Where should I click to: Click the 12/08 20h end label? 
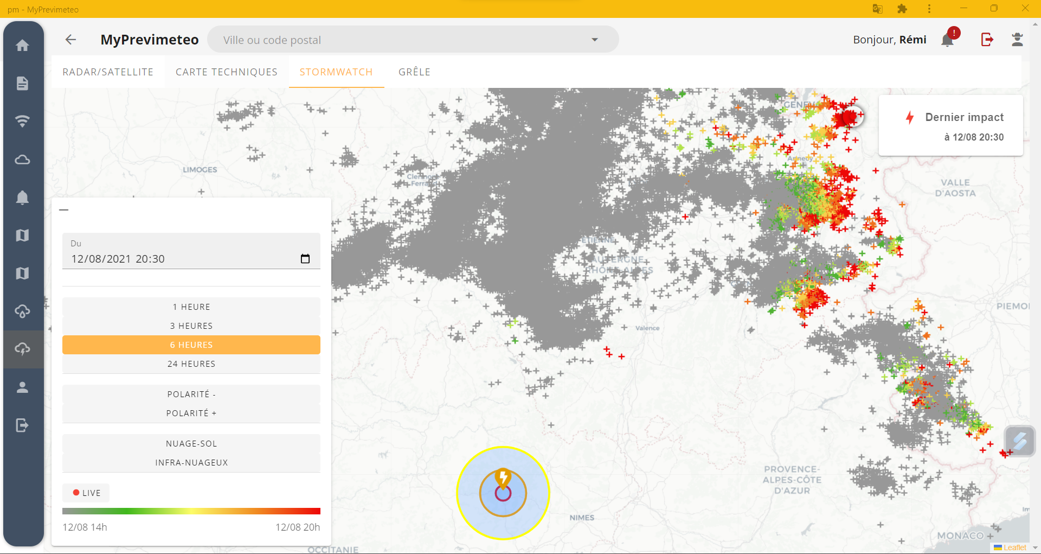tap(298, 527)
